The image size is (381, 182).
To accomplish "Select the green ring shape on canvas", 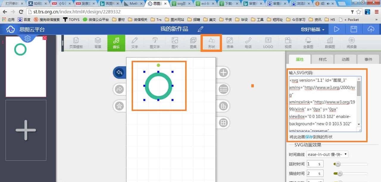I will pos(158,85).
